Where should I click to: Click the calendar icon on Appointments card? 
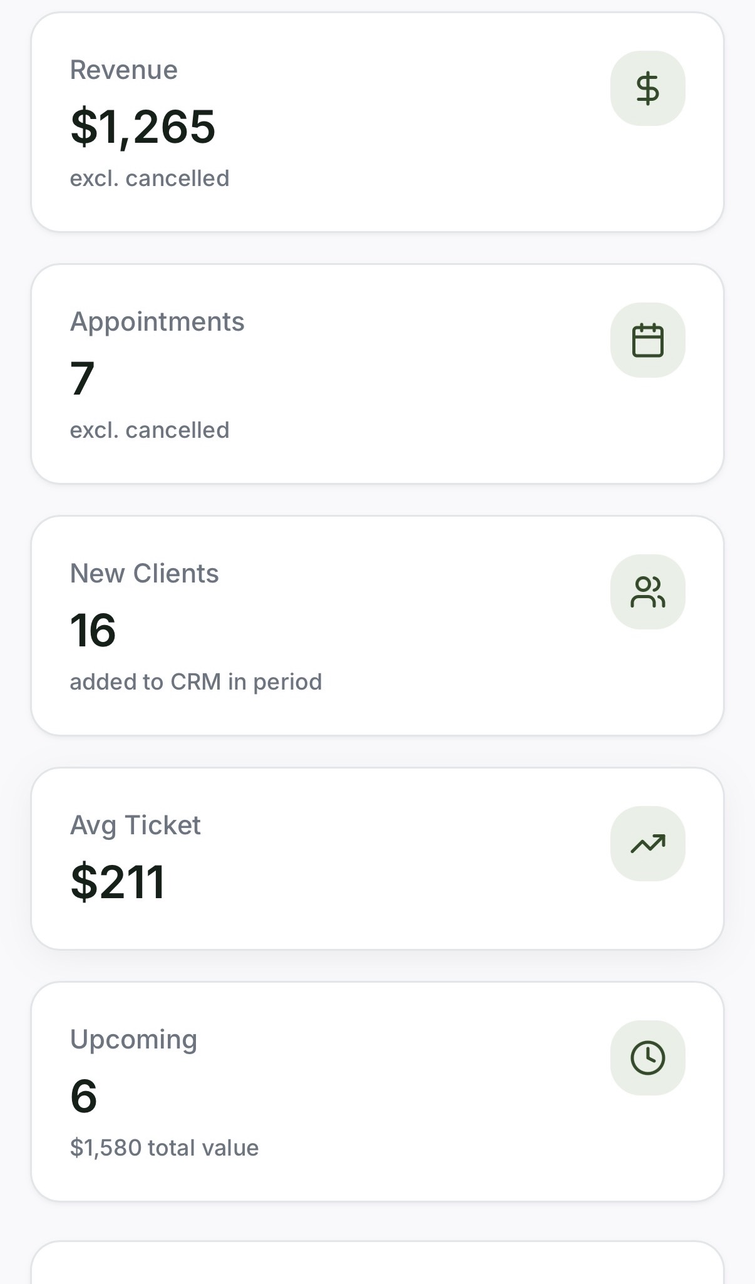coord(647,340)
